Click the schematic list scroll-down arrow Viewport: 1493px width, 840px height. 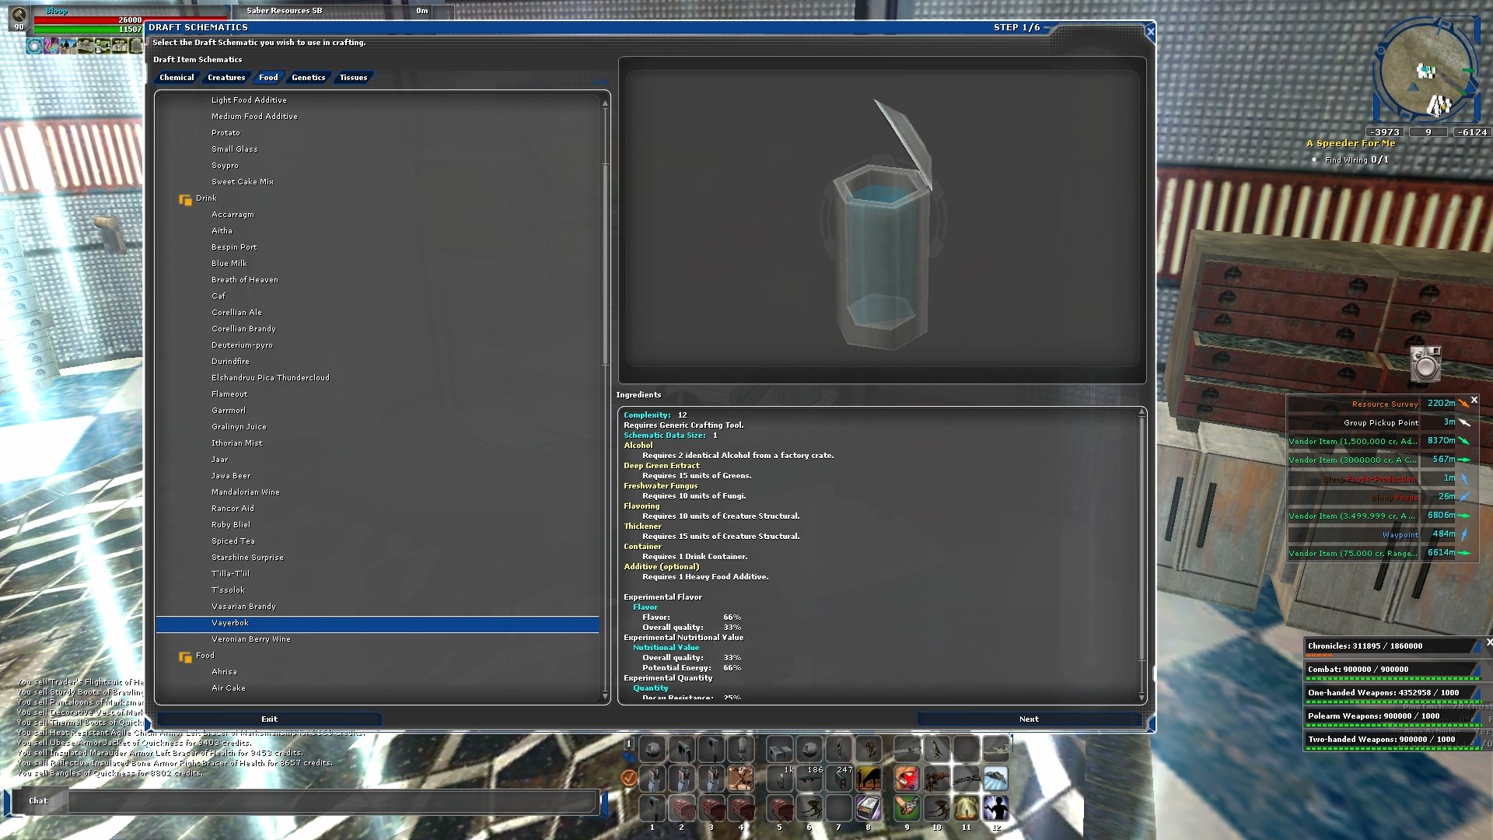[x=605, y=697]
